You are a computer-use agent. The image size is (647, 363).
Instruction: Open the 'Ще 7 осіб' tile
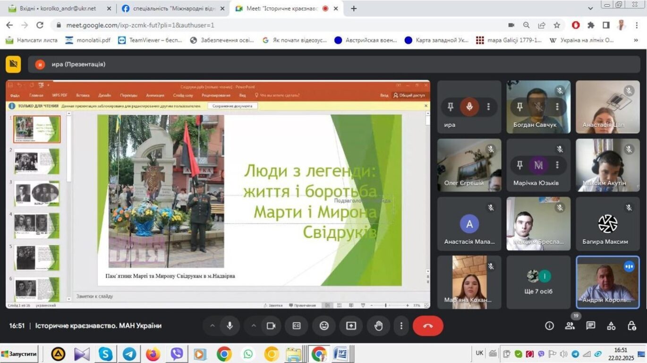538,282
